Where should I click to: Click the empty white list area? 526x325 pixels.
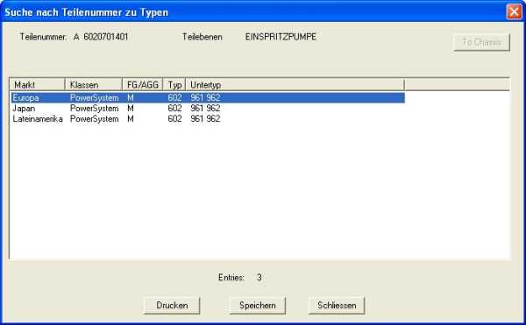point(260,191)
